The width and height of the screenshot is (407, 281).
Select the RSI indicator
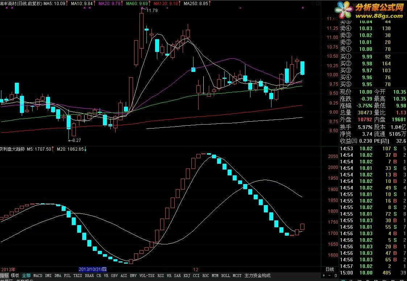tap(161, 276)
